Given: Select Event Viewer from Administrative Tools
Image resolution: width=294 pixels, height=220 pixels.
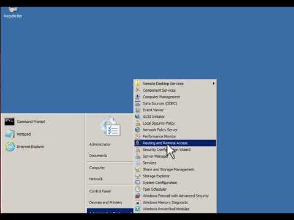Looking at the screenshot, I should coord(175,110).
